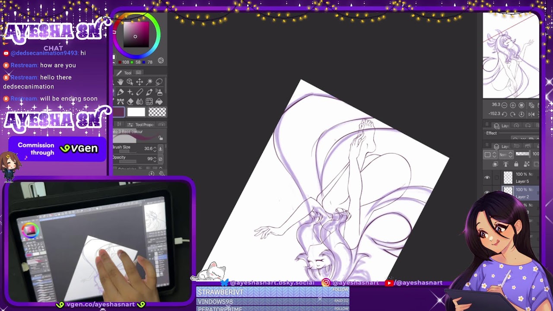Click the Opacity dynamics icon
Screen dimensions: 553x311
coord(161,159)
